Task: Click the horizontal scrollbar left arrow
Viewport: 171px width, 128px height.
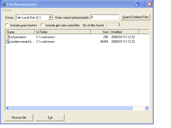Action: pos(7,108)
